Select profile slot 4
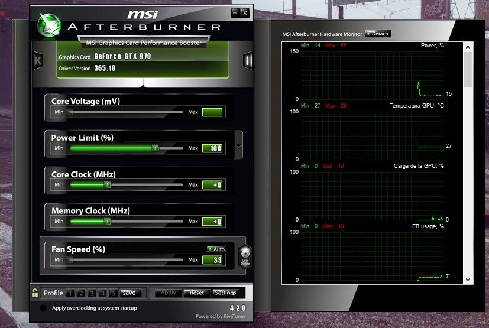Screen dimensions: 489x328 tap(103, 293)
